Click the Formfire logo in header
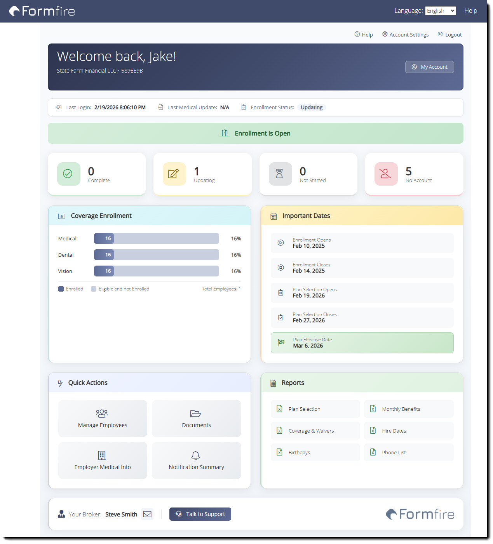493x544 pixels. coord(42,11)
